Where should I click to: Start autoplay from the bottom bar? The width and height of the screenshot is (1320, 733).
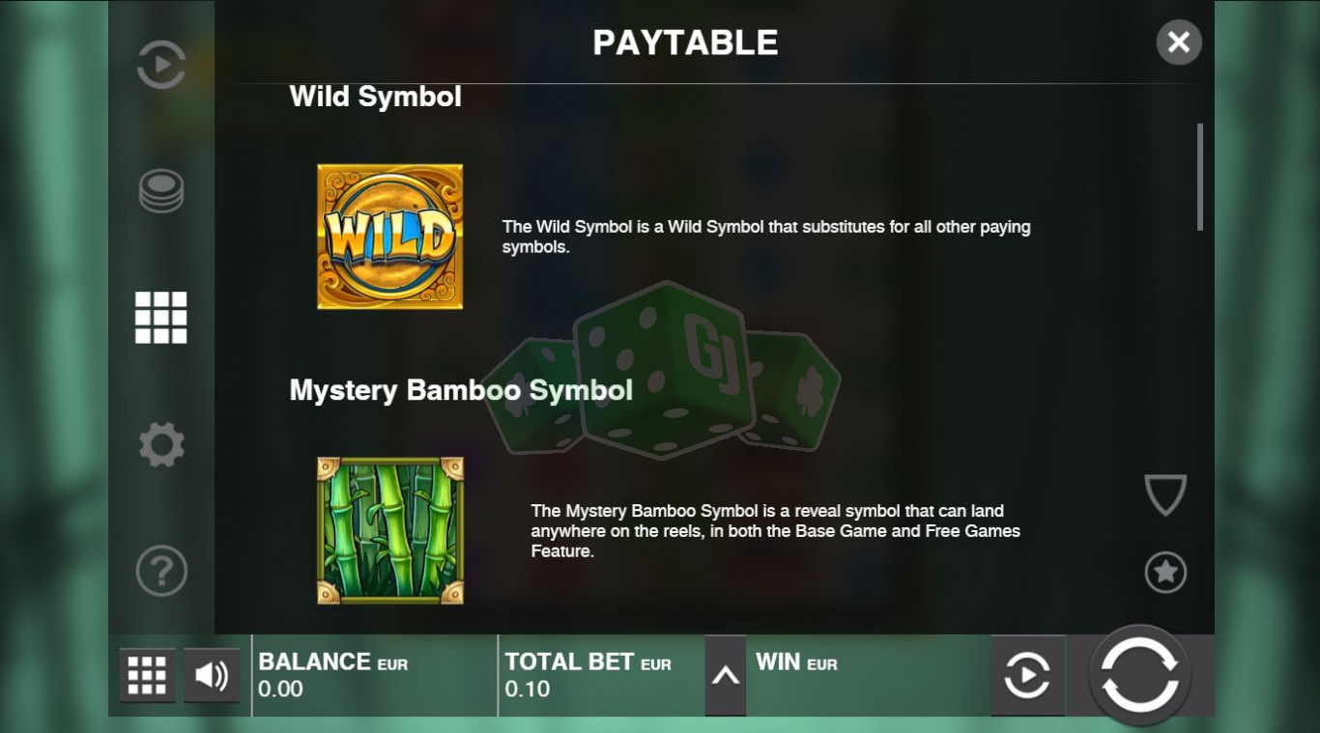point(1027,675)
